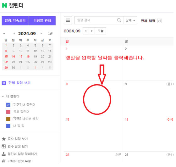Open 전체 일정 보기
Image resolution: width=176 pixels, height=167 pixels.
19,83
